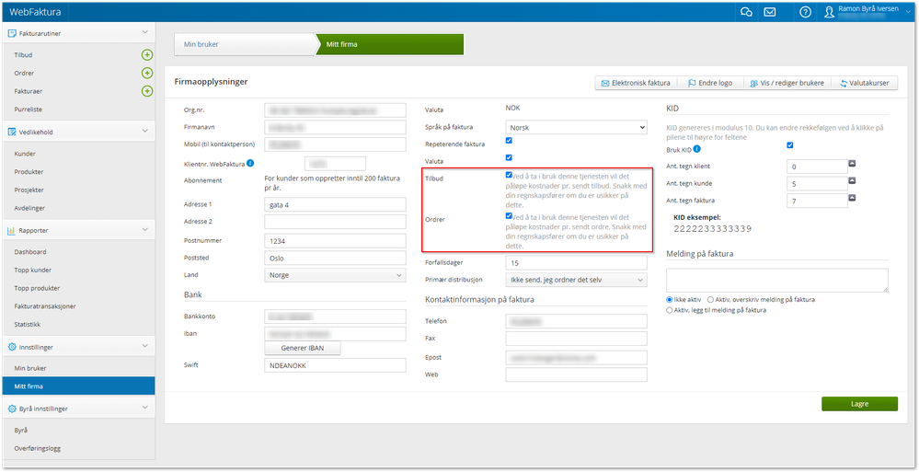Open Fakturatransaksjoner in sidebar
The width and height of the screenshot is (919, 472).
[x=45, y=306]
